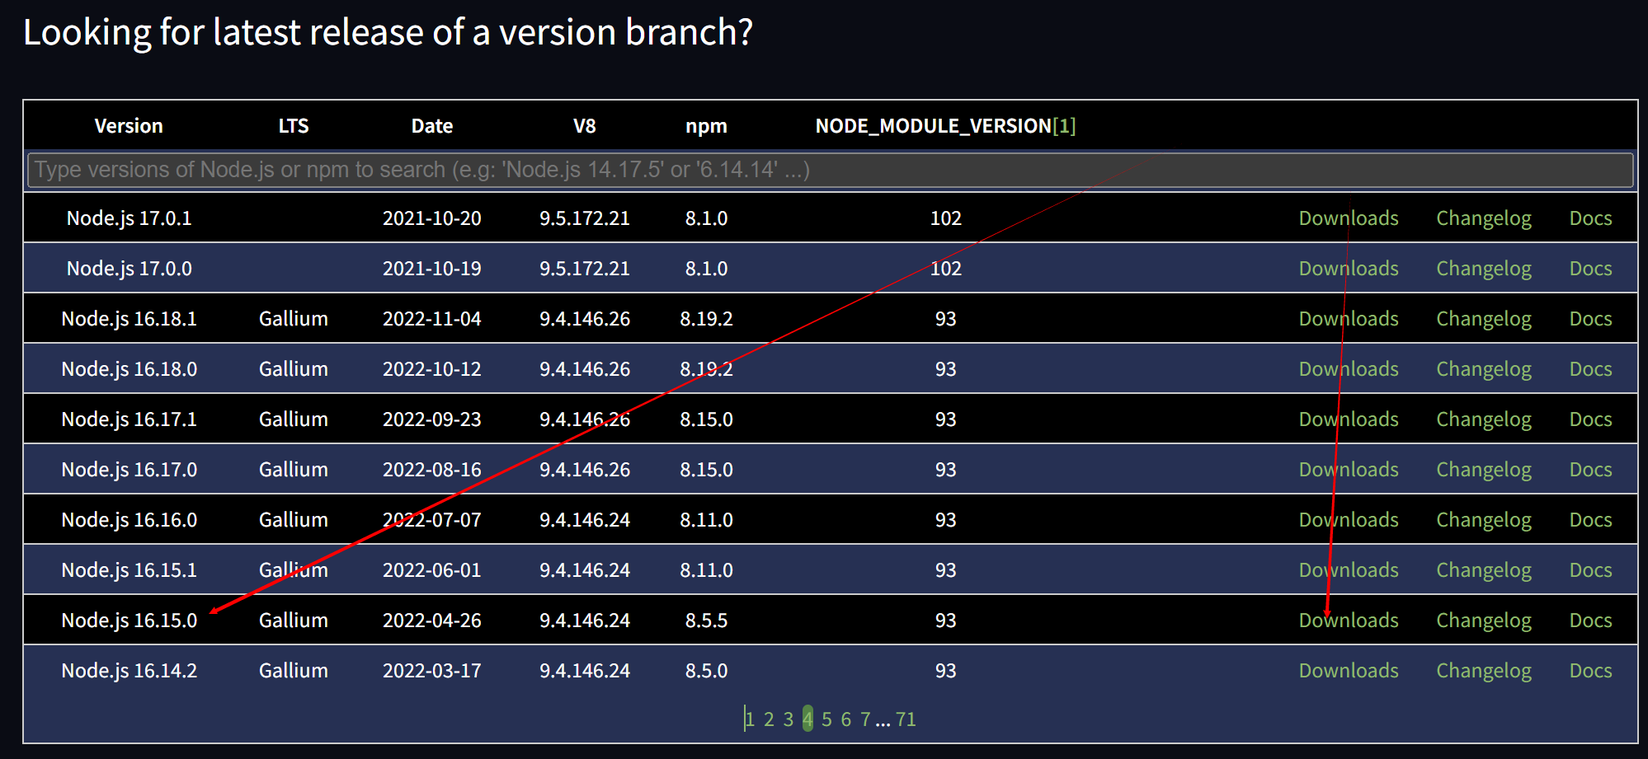Click the date '2022-09-23'
This screenshot has width=1648, height=759.
click(x=432, y=419)
